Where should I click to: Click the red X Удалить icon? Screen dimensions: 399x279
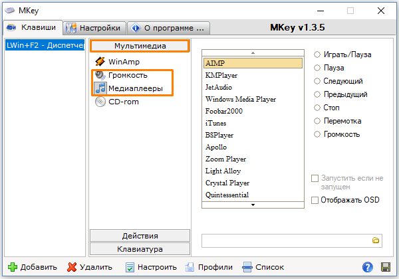[x=72, y=267]
